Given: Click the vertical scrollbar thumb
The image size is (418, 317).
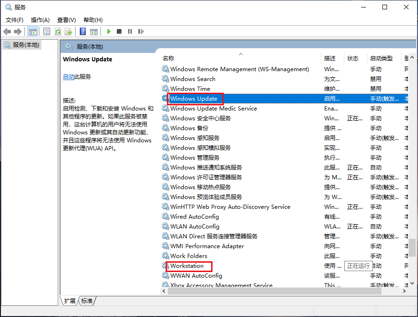Looking at the screenshot, I should point(412,248).
